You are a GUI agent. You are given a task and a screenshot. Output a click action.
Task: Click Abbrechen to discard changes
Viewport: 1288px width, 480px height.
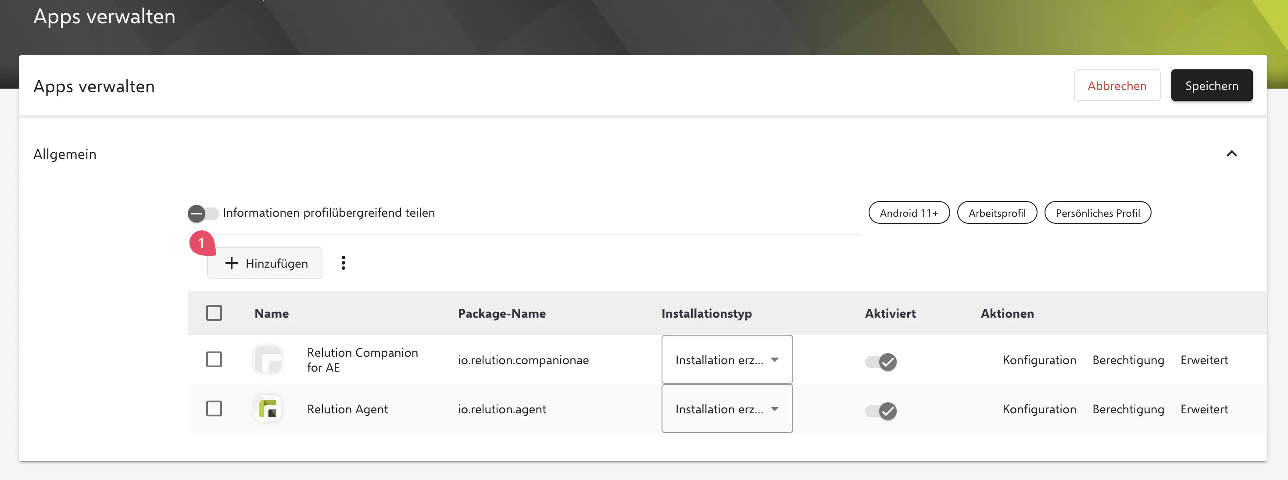click(1117, 85)
